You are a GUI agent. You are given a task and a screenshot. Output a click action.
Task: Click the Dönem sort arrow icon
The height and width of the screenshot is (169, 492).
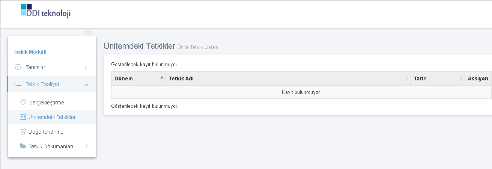click(x=162, y=77)
